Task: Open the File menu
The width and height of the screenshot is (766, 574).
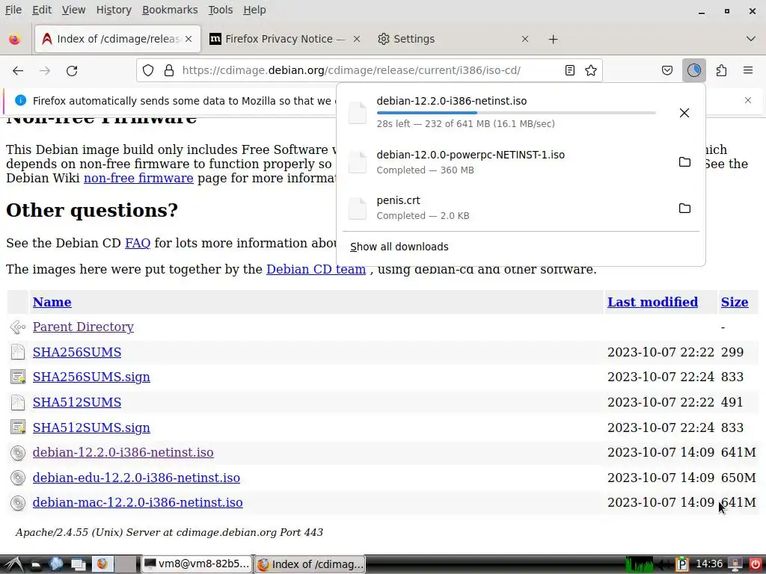Action: pyautogui.click(x=13, y=10)
